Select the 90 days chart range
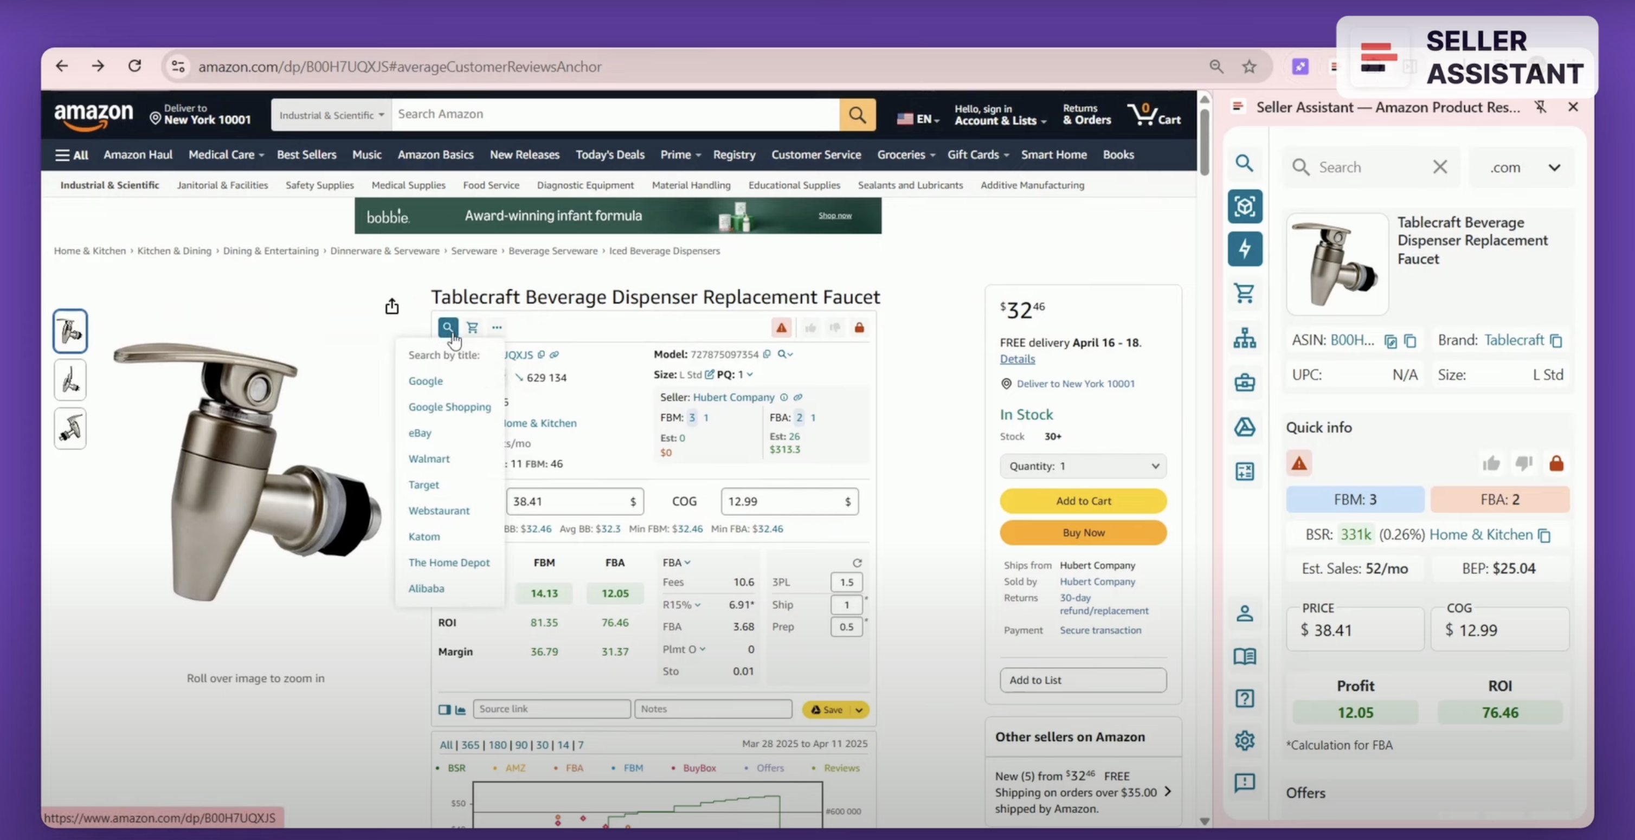 (x=520, y=745)
